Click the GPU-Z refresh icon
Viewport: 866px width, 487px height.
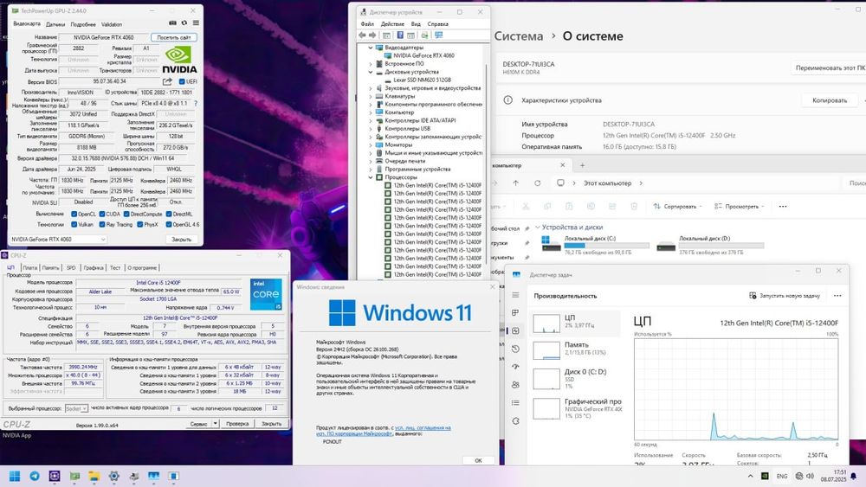(184, 23)
